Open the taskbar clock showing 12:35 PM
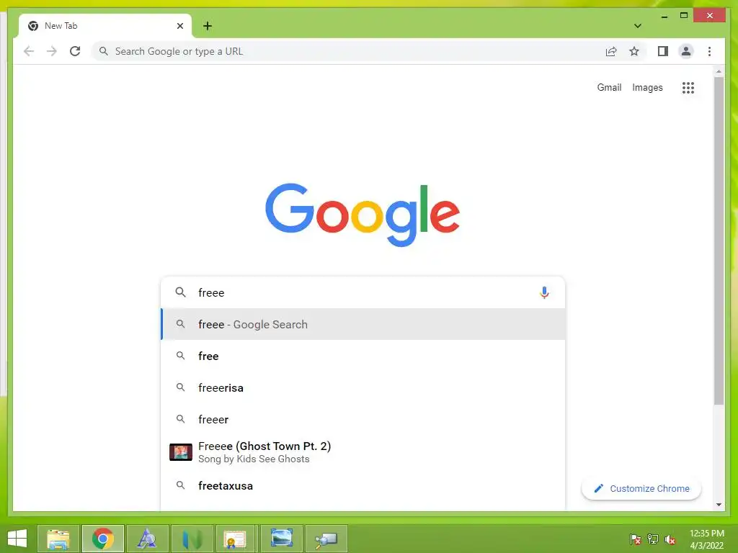The image size is (738, 553). tap(706, 539)
